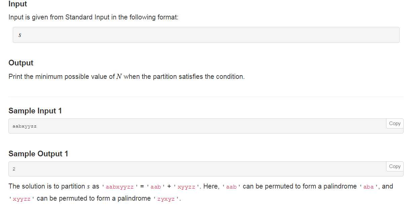
Task: Click the sentence about Standard Input format
Action: coord(93,17)
